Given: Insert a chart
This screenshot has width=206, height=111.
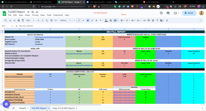Looking at the screenshot, I should [153, 21].
